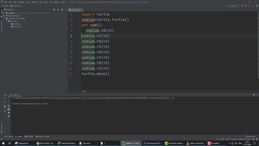Open the scratch_1 run configuration dropdown
This screenshot has width=259, height=146.
[233, 6]
